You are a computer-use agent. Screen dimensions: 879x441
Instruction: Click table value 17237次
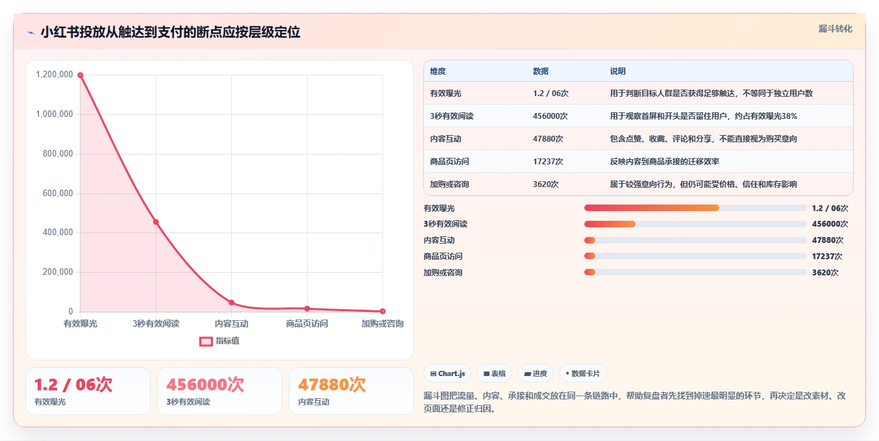point(548,162)
